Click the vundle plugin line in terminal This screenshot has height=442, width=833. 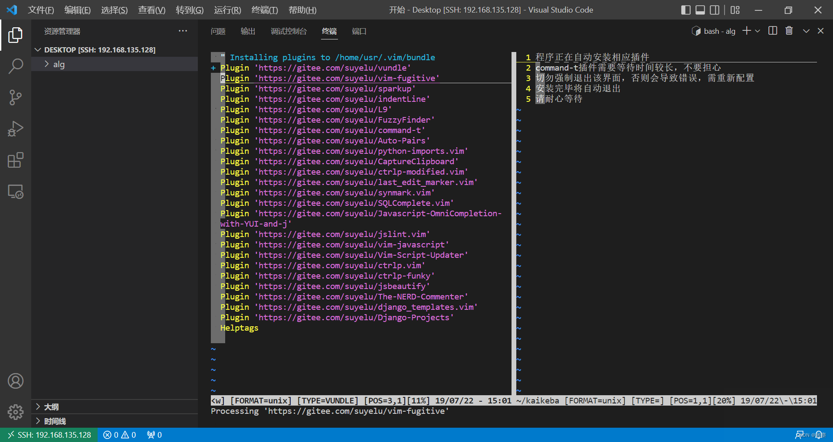tap(315, 68)
